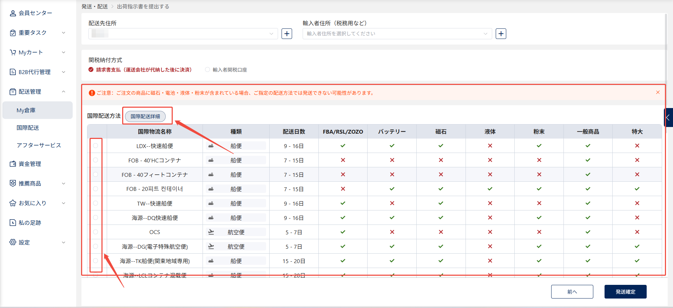The image size is (673, 308).
Task: Select 海源--DG(電子特殊航空便) radio
Action: [95, 246]
